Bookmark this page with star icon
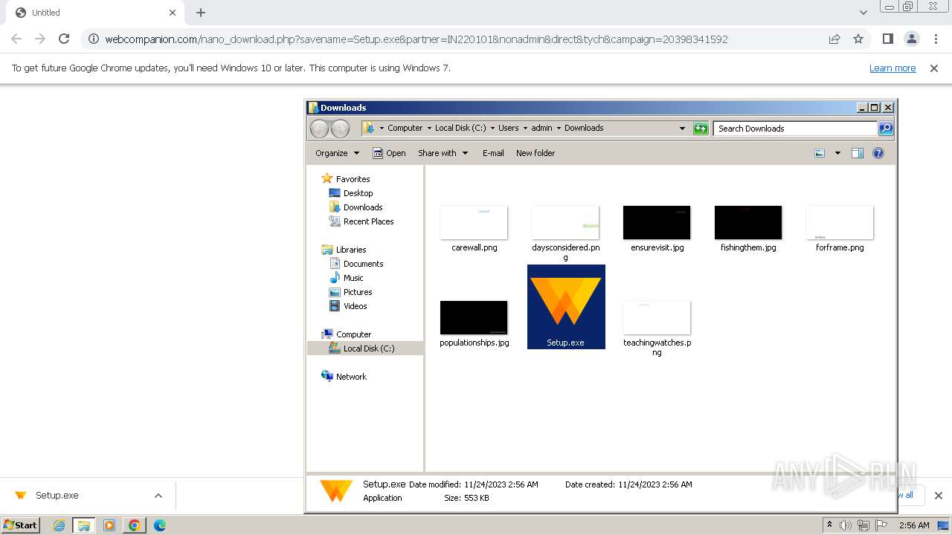952x535 pixels. (x=858, y=39)
